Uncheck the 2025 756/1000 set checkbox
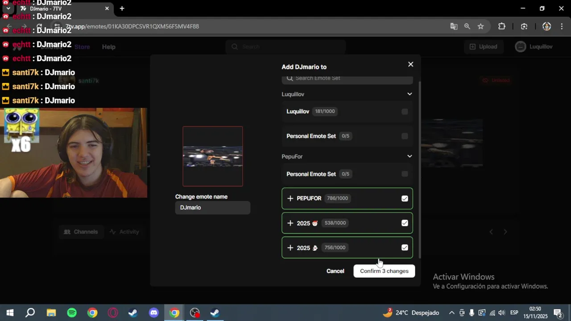The width and height of the screenshot is (571, 321). (x=405, y=247)
